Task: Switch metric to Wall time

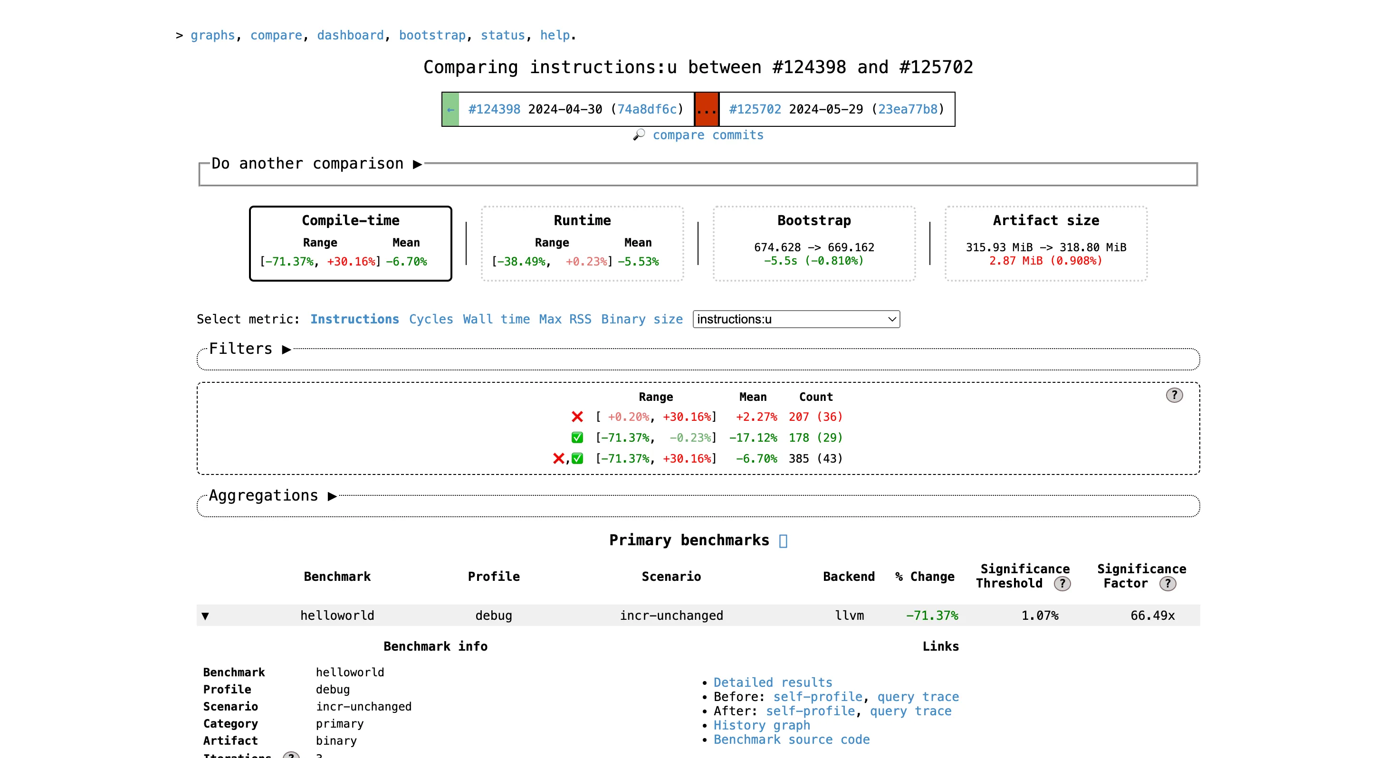Action: pos(496,319)
